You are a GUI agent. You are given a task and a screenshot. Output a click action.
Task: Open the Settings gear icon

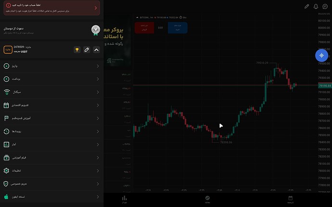tap(6, 170)
